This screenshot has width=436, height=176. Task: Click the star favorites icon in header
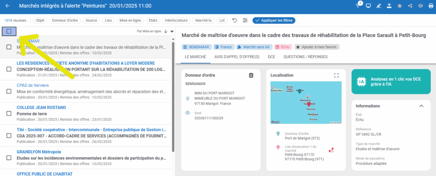pos(399,6)
